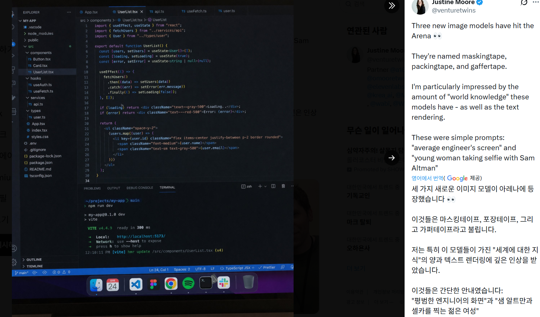
Task: Go to next image with arrow button
Action: coord(392,158)
